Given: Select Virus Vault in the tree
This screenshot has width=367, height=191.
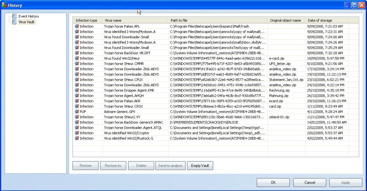Looking at the screenshot, I should coord(26,22).
